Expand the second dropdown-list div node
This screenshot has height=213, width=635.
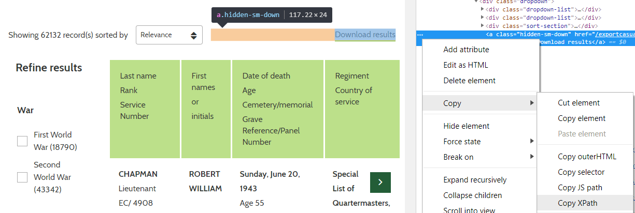click(483, 18)
